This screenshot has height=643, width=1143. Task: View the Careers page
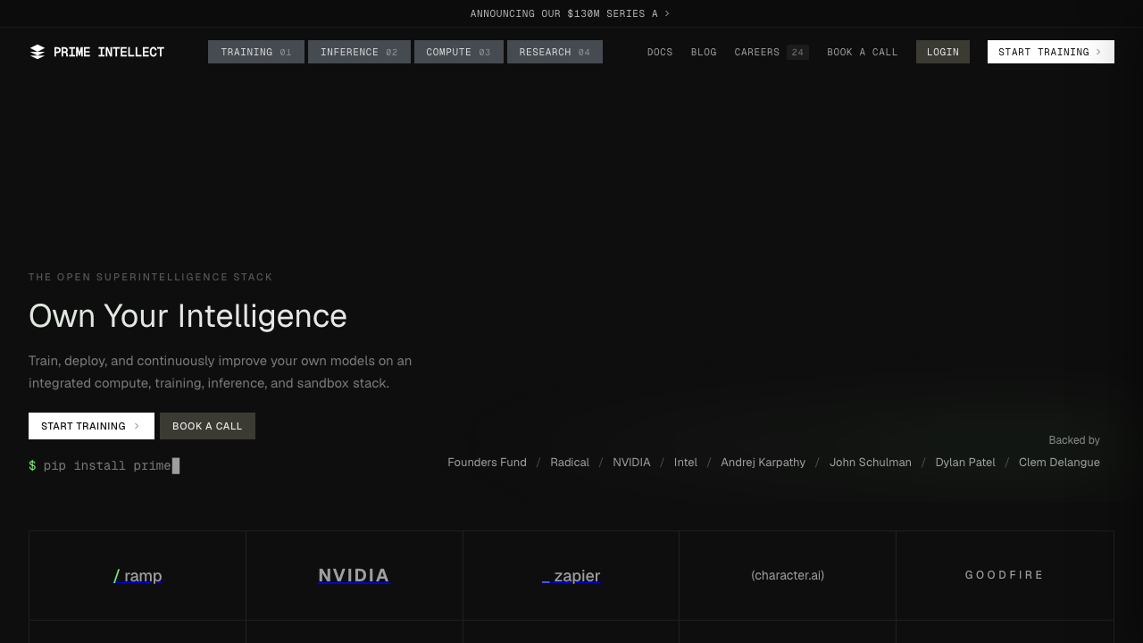click(x=757, y=52)
